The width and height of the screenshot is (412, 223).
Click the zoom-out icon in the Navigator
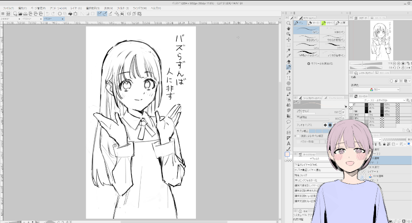point(394,63)
